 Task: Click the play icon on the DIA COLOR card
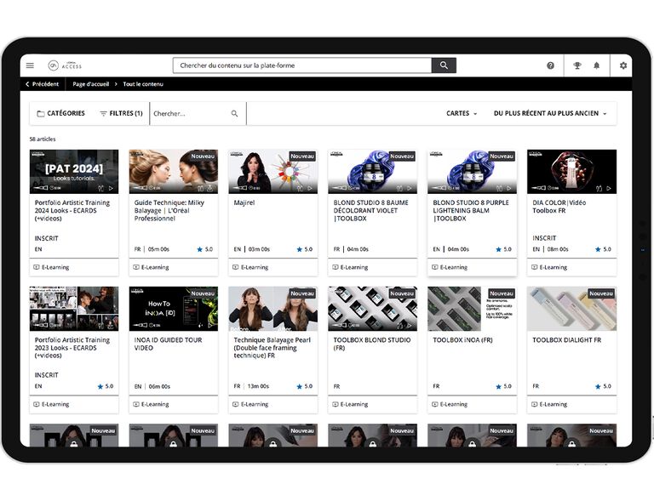[609, 188]
